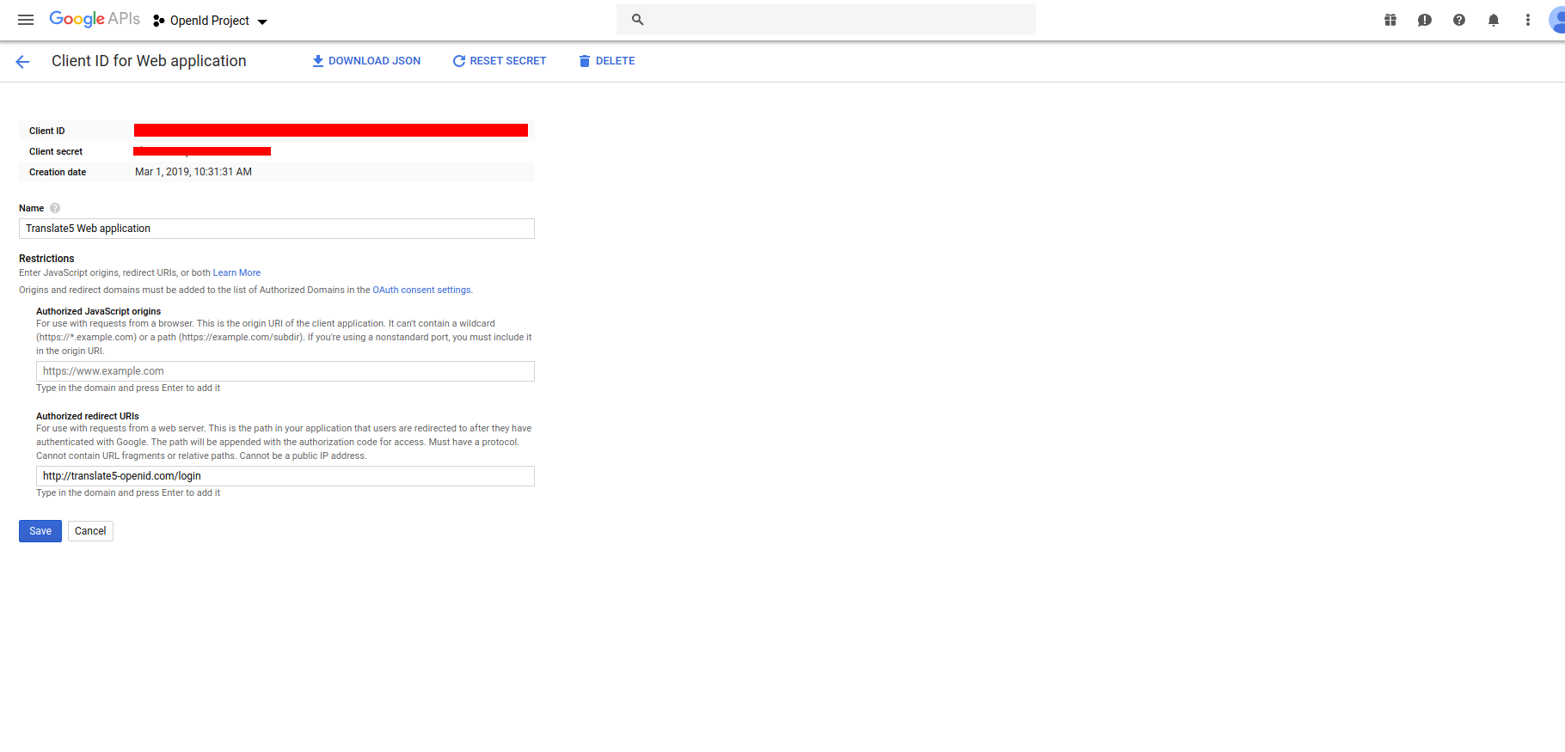Click the Client ID label

click(x=47, y=131)
